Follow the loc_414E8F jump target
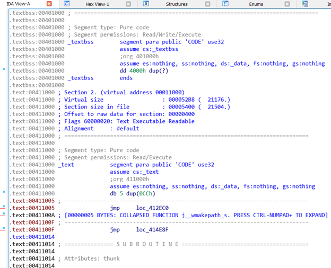Screen dimensions: 331x268 [152, 230]
